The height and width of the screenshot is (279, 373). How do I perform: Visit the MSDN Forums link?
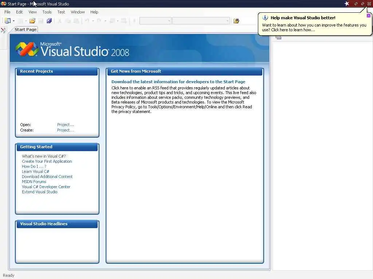coord(34,182)
